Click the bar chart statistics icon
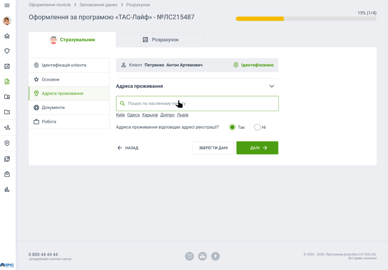 coord(6,189)
